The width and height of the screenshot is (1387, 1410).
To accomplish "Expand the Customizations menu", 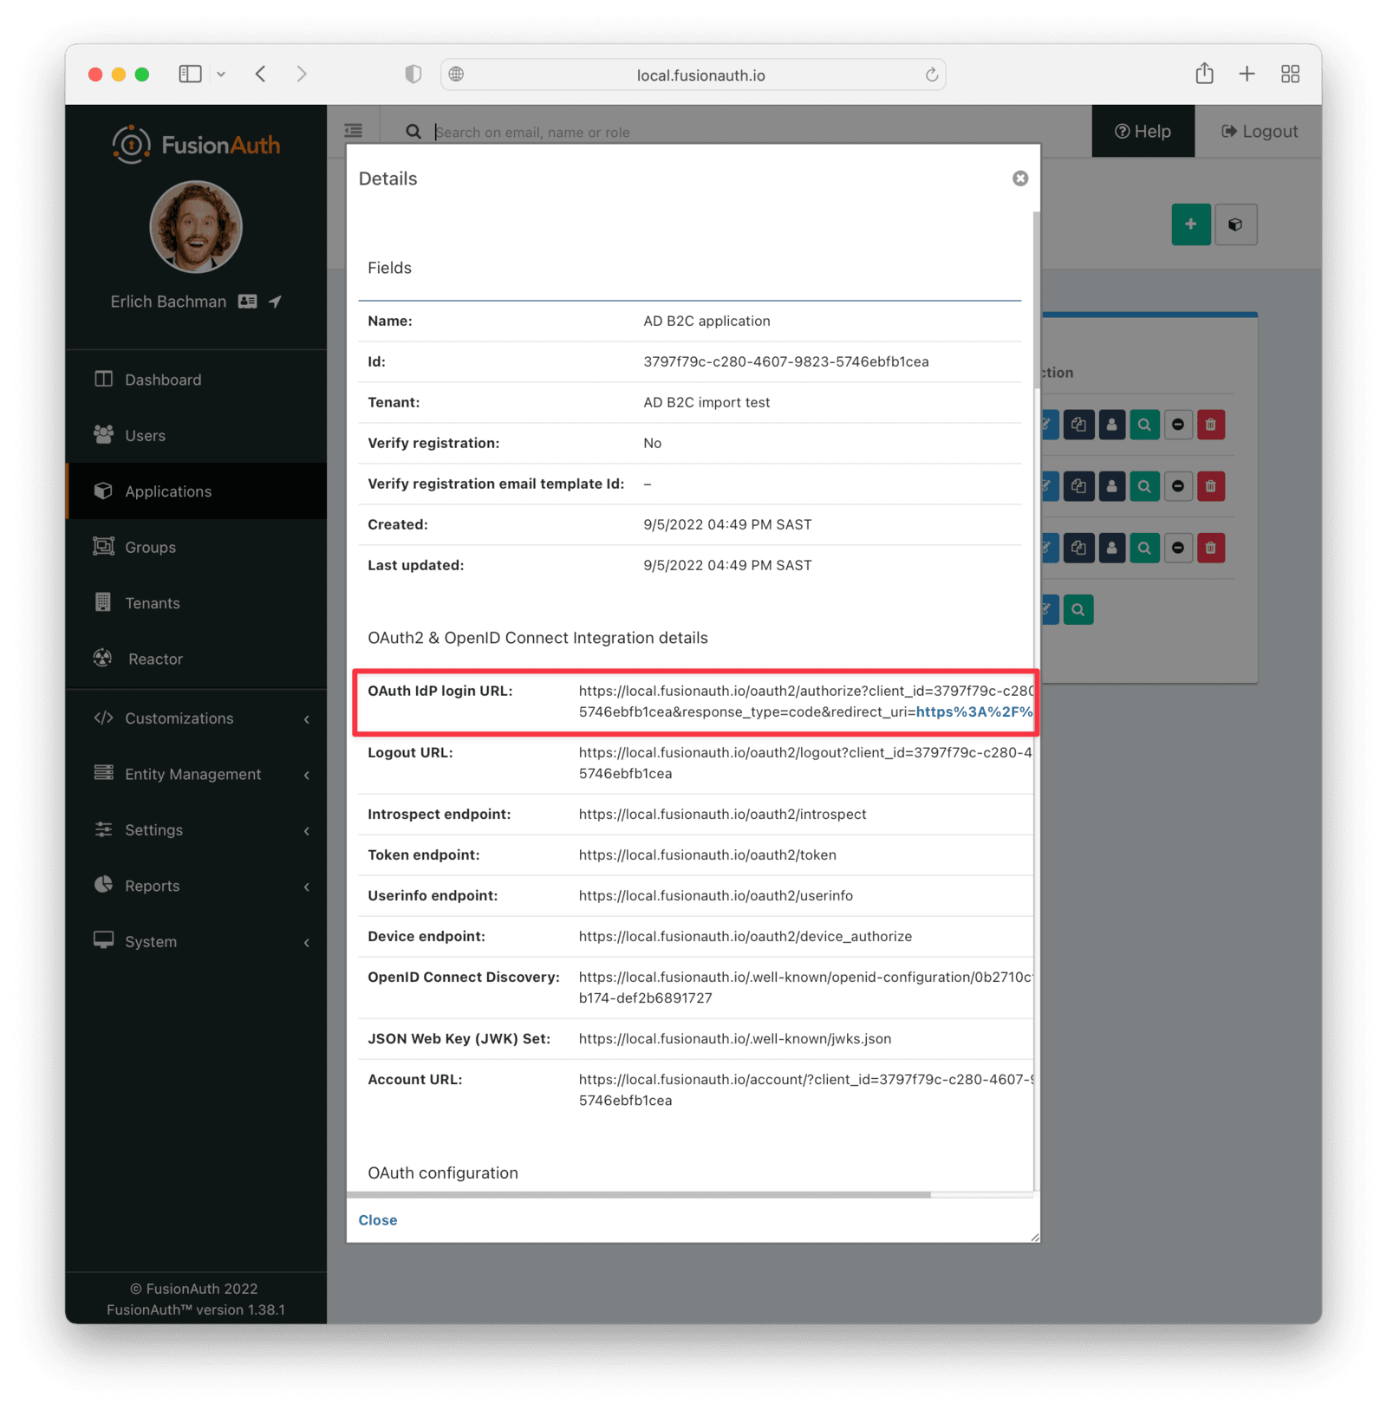I will point(196,718).
